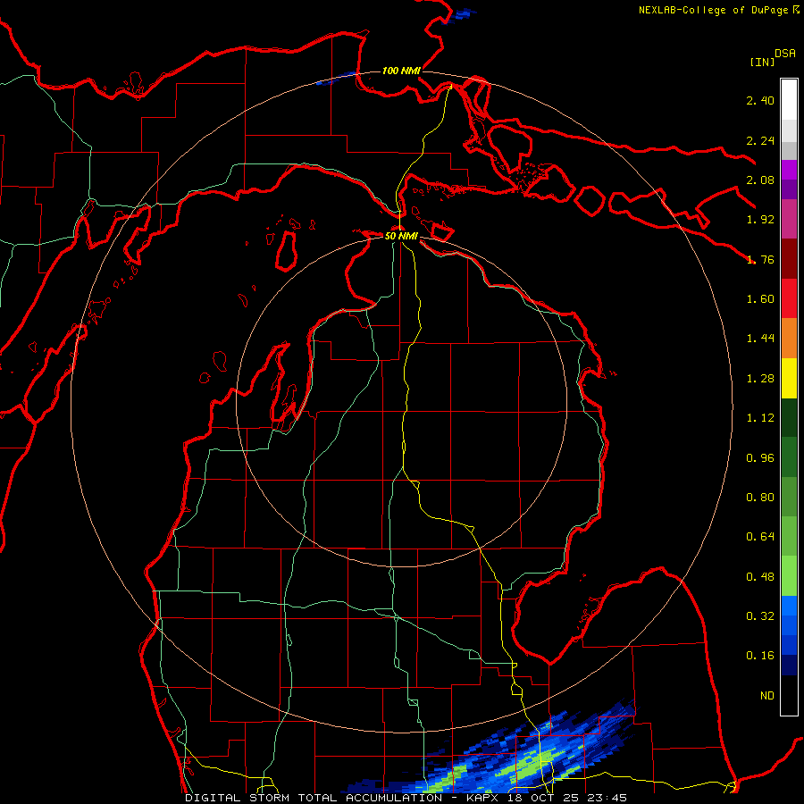Click the 1.44 legend value

(760, 339)
